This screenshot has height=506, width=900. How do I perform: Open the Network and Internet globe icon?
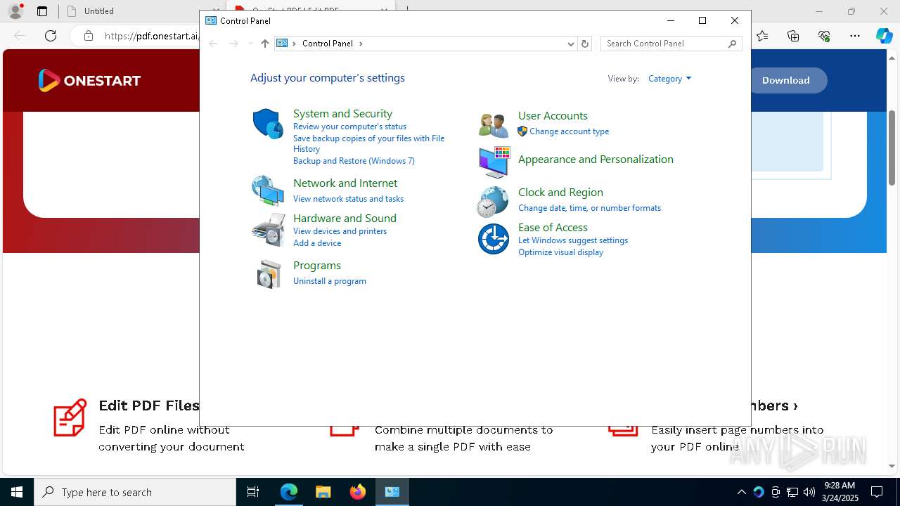(268, 190)
